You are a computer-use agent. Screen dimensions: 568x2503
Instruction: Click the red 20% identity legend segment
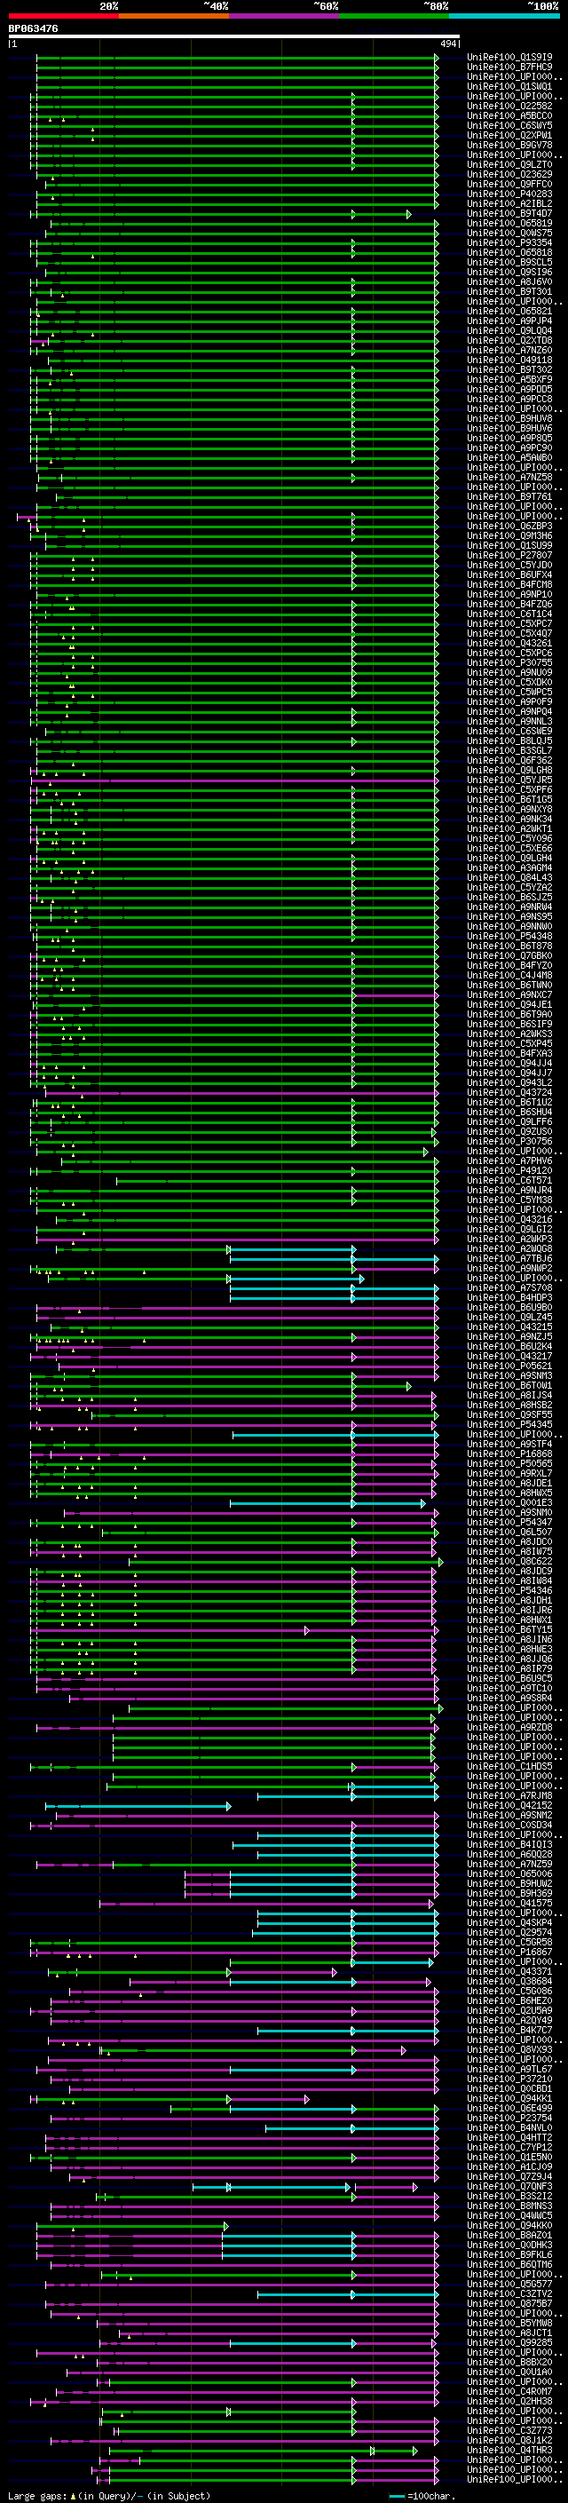(x=63, y=16)
